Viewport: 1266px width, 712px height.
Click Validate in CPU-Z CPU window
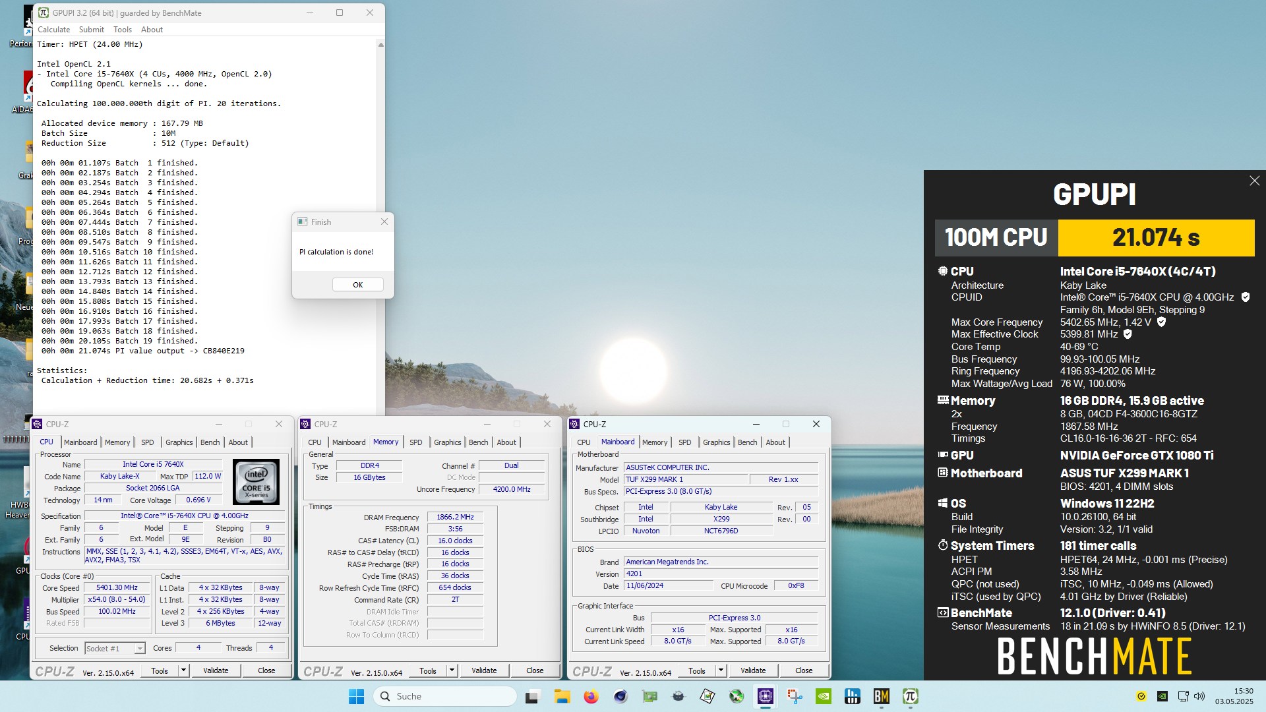pos(216,670)
